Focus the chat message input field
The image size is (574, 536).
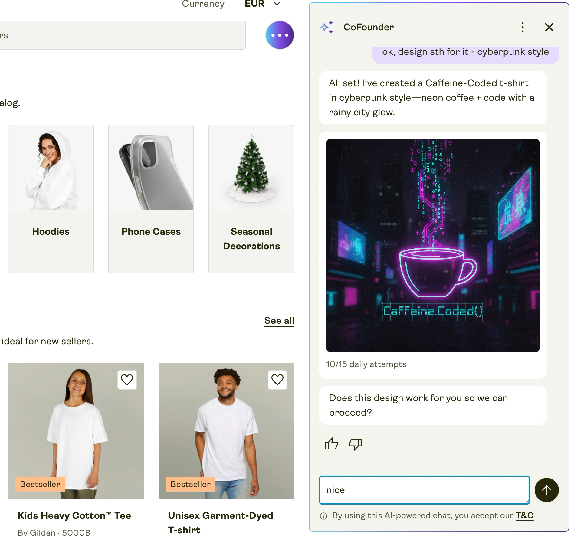pos(424,490)
